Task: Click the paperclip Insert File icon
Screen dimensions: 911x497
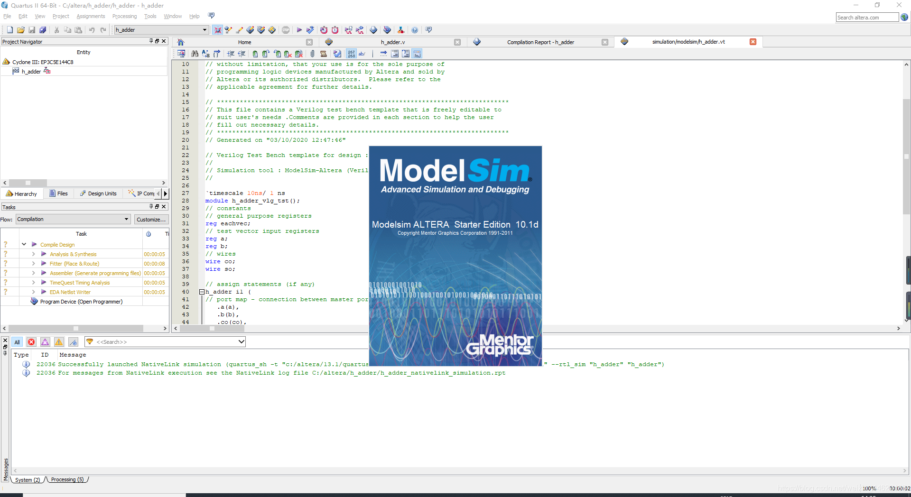Action: click(x=312, y=54)
